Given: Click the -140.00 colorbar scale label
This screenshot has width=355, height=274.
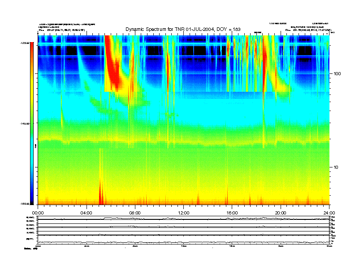Looking at the screenshot, I should point(25,124).
